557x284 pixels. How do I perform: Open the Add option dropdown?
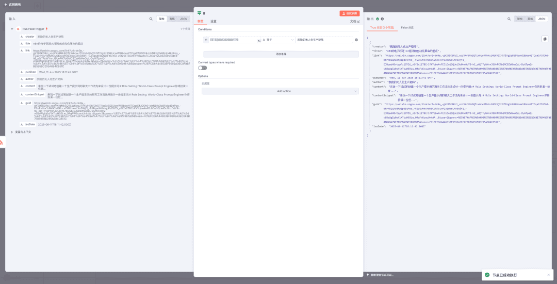[280, 91]
